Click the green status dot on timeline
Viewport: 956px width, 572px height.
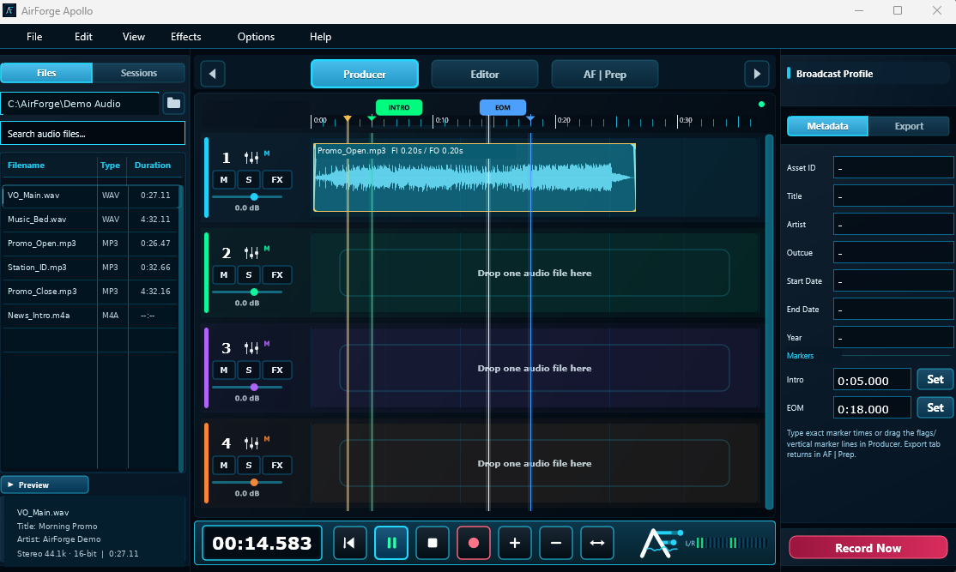tap(761, 104)
